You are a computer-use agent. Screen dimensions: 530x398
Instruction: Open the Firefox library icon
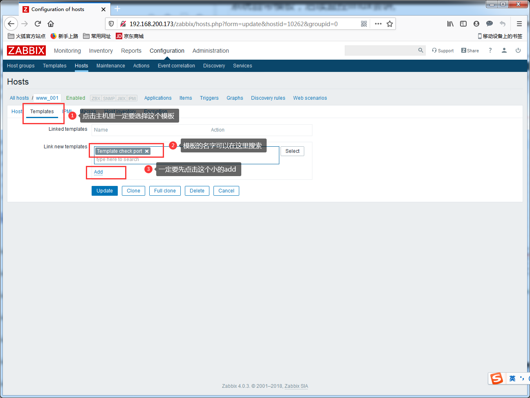click(450, 24)
